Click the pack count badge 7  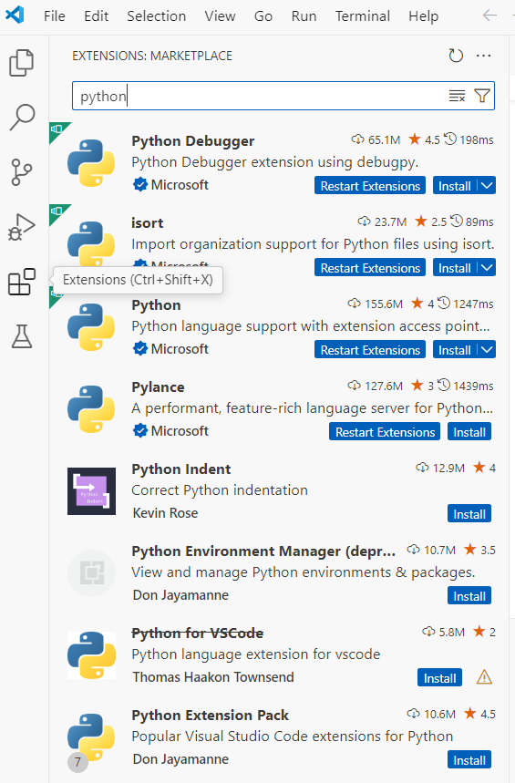[x=77, y=762]
